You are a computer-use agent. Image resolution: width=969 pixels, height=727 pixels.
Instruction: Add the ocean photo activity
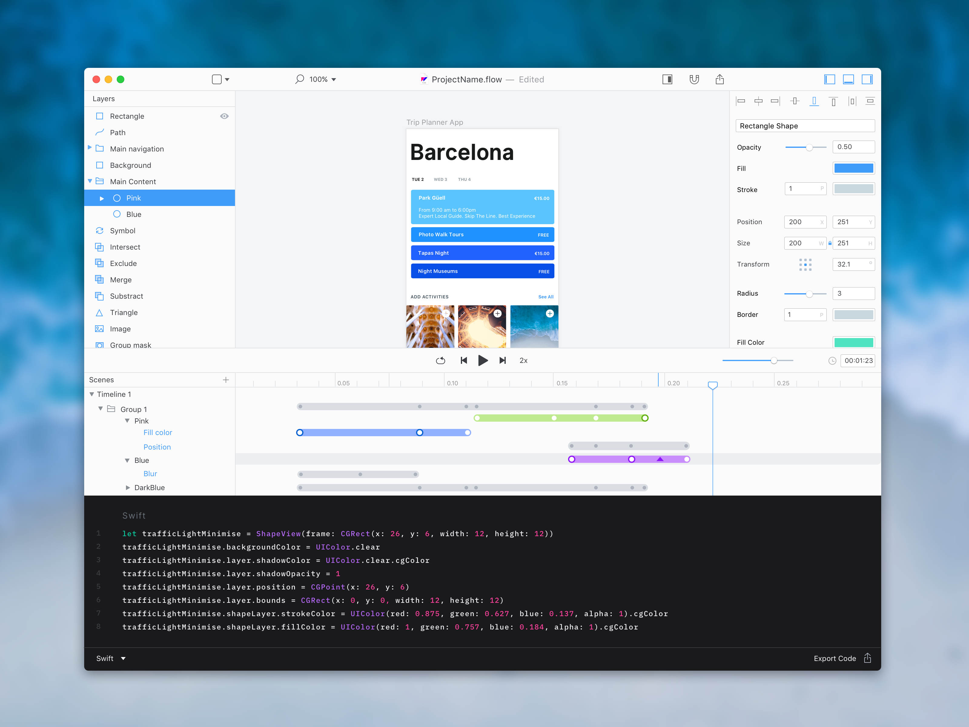[x=550, y=313]
